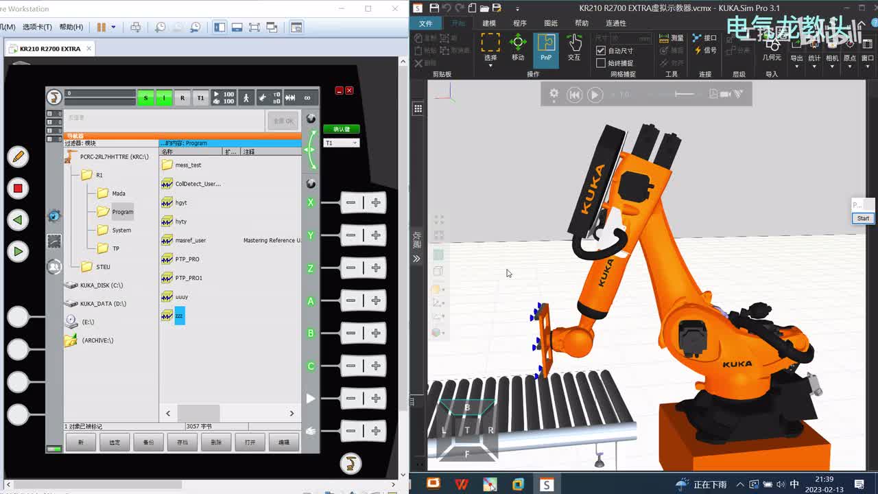Expand the 原点 dropdown
The width and height of the screenshot is (878, 494).
click(850, 66)
